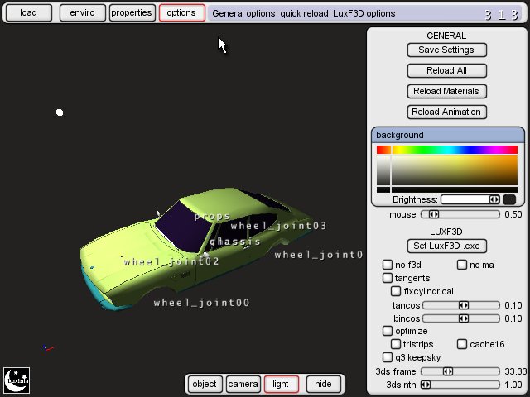The height and width of the screenshot is (397, 530).
Task: Click the Reload Animation button
Action: pyautogui.click(x=446, y=112)
